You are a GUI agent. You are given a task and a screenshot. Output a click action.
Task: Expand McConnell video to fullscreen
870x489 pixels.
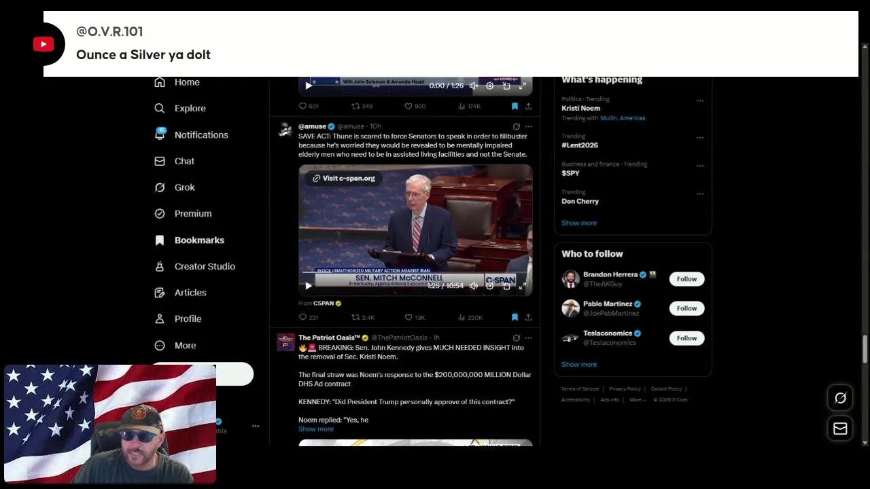click(522, 286)
